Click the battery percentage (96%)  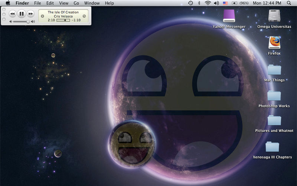(244, 3)
